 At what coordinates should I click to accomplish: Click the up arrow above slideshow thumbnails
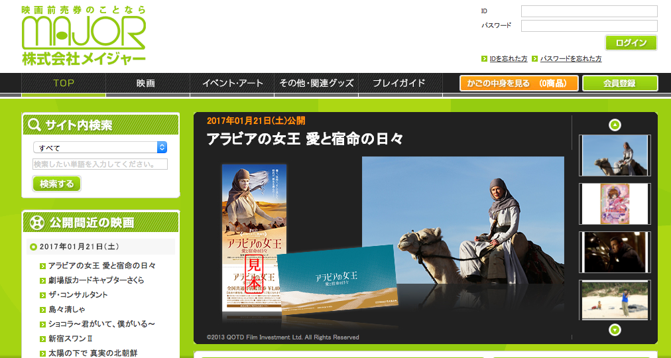(x=615, y=125)
